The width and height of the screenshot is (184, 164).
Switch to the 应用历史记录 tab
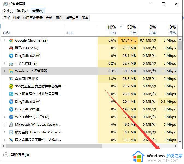(33, 18)
